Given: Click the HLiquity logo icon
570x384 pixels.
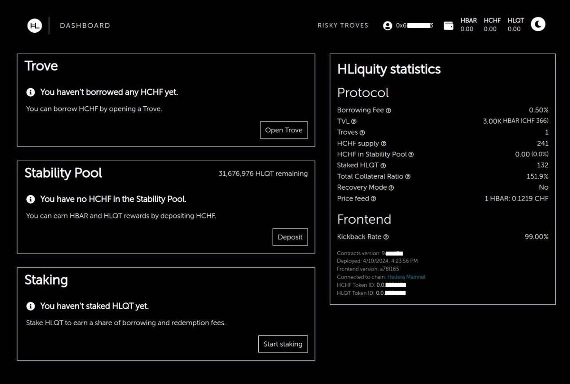Looking at the screenshot, I should pos(35,26).
